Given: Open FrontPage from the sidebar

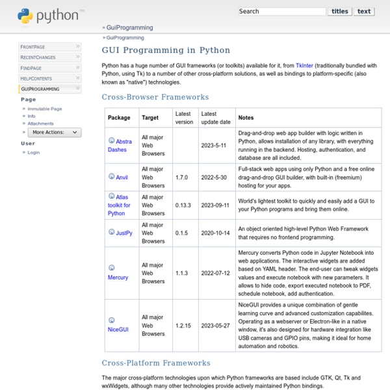Looking at the screenshot, I should pyautogui.click(x=50, y=47).
